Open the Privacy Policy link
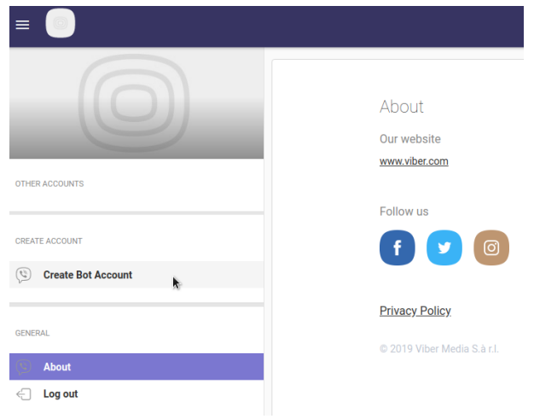The image size is (534, 419). coord(415,311)
